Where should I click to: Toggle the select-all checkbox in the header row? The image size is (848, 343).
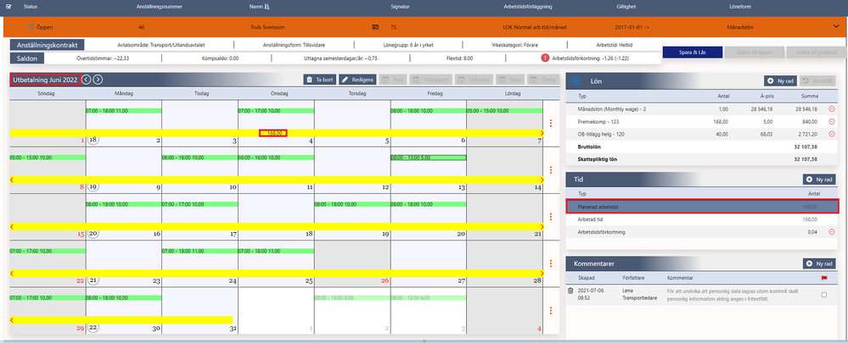(x=8, y=7)
